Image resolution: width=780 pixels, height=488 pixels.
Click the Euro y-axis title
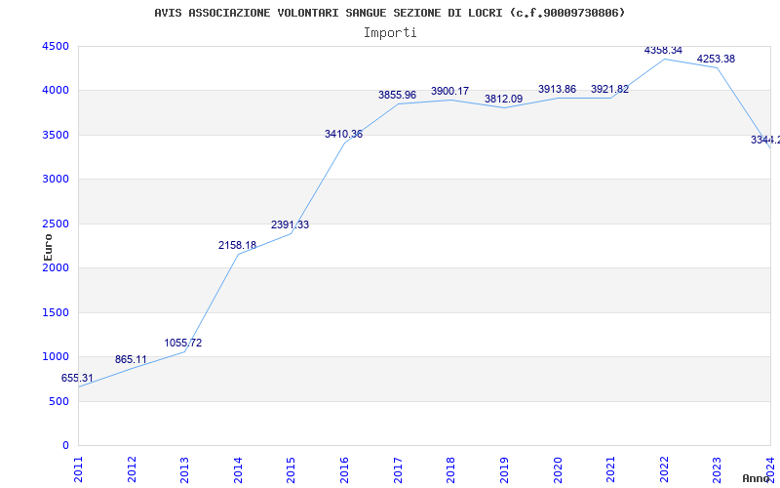click(48, 247)
